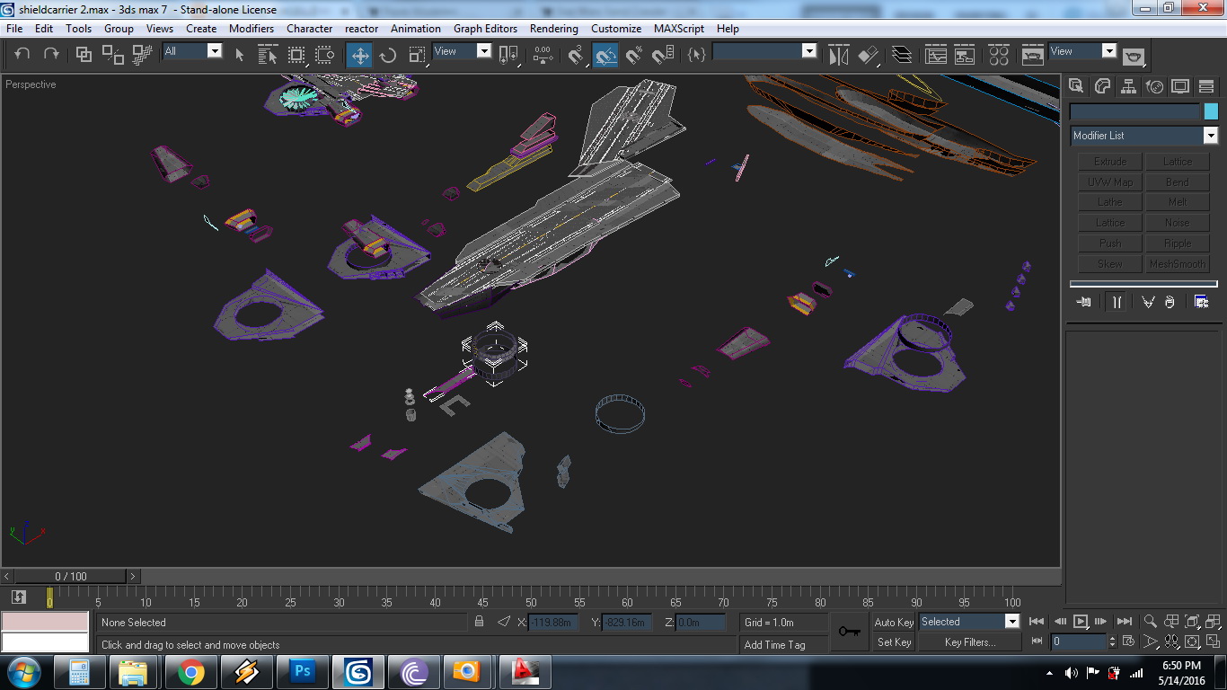Screen dimensions: 1227x690
Task: Toggle the Angle Snap button
Action: [605, 55]
